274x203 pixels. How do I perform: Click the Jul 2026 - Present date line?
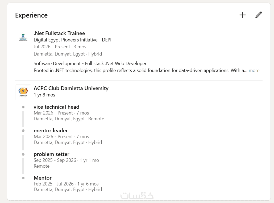point(60,47)
